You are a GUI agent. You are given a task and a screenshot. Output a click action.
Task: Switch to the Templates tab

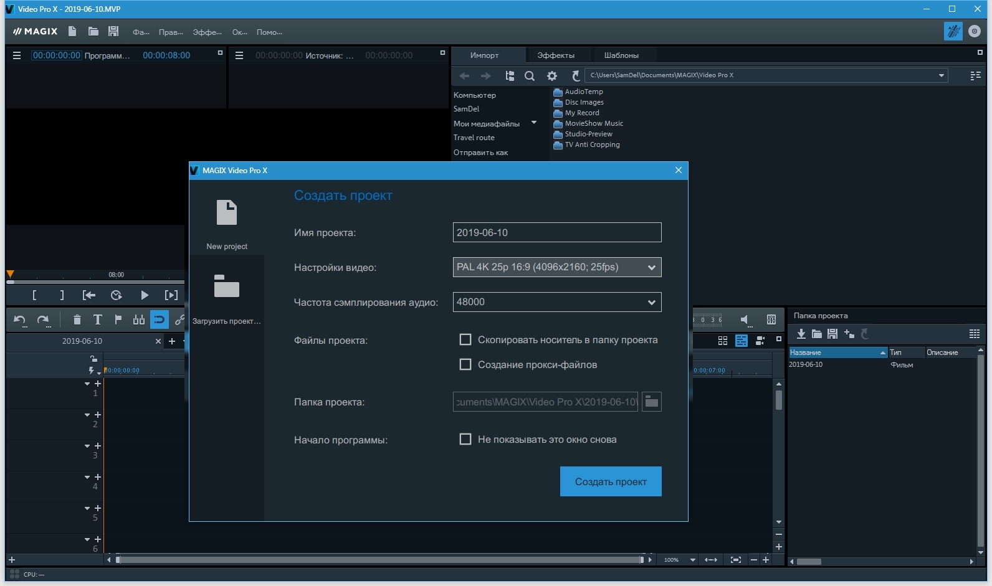621,55
